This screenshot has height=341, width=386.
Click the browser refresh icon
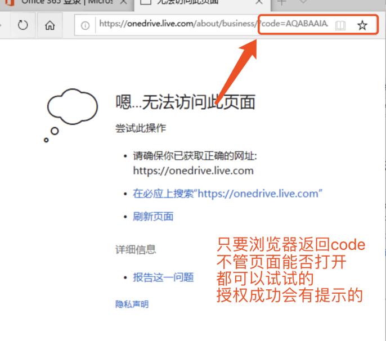click(x=23, y=25)
